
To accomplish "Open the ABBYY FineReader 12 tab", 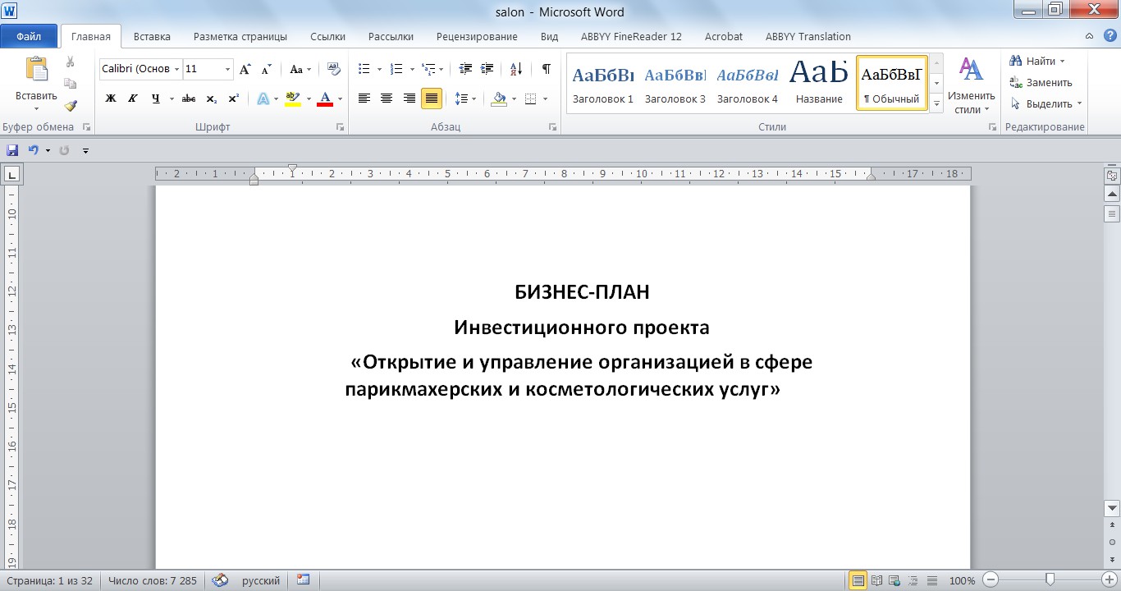I will [x=631, y=36].
